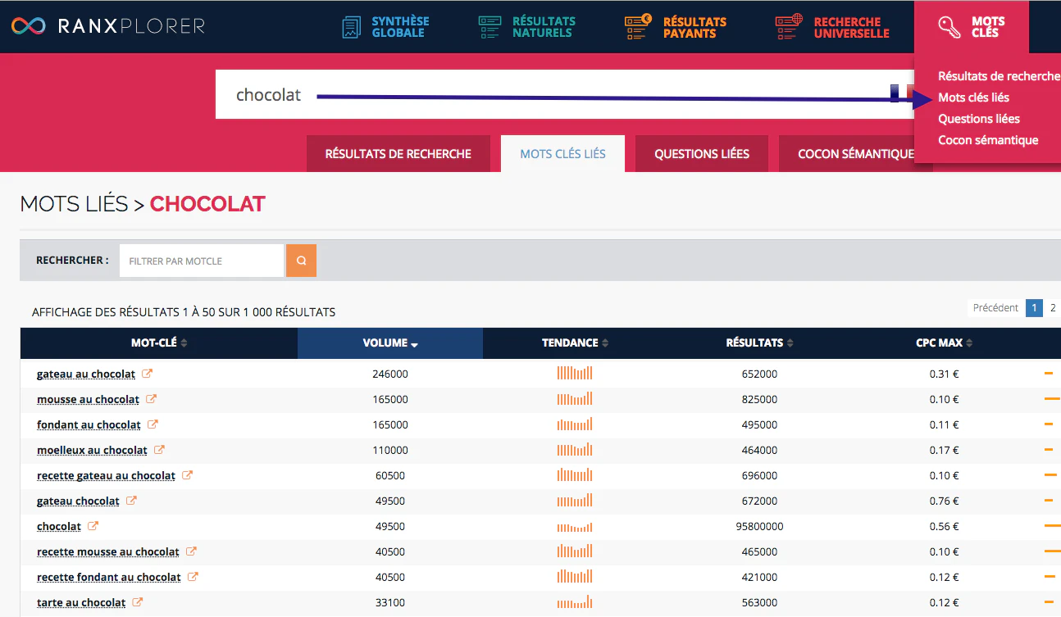Click results value 95800000

click(x=759, y=526)
